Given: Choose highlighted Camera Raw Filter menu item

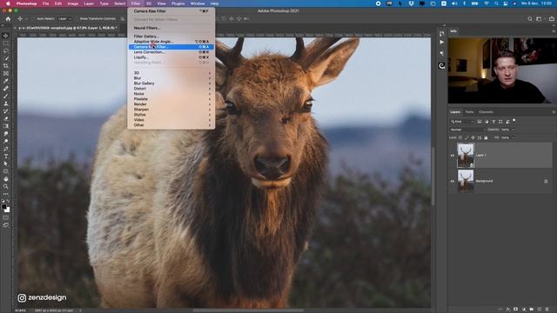Looking at the screenshot, I should (171, 47).
